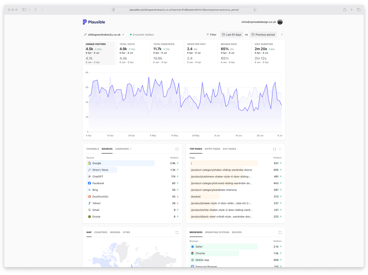Click the Ecosia source icon
The image size is (368, 275).
coord(89,217)
